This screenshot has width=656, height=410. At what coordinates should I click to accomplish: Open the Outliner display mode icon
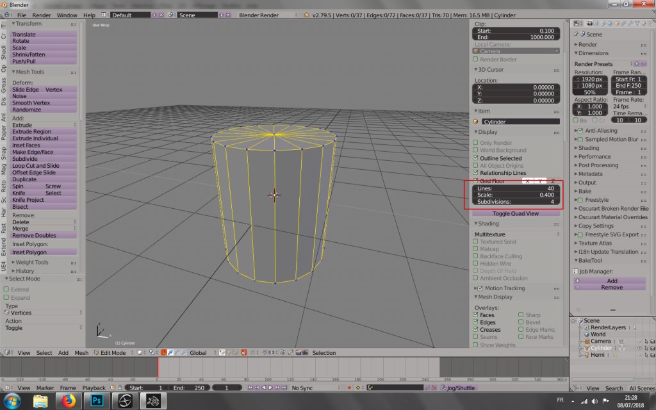coord(576,389)
